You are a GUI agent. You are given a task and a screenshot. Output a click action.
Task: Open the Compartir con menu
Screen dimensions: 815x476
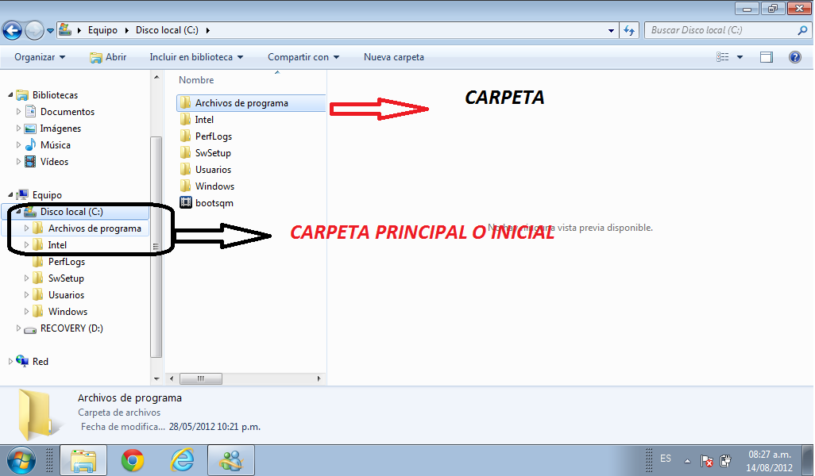tap(303, 57)
